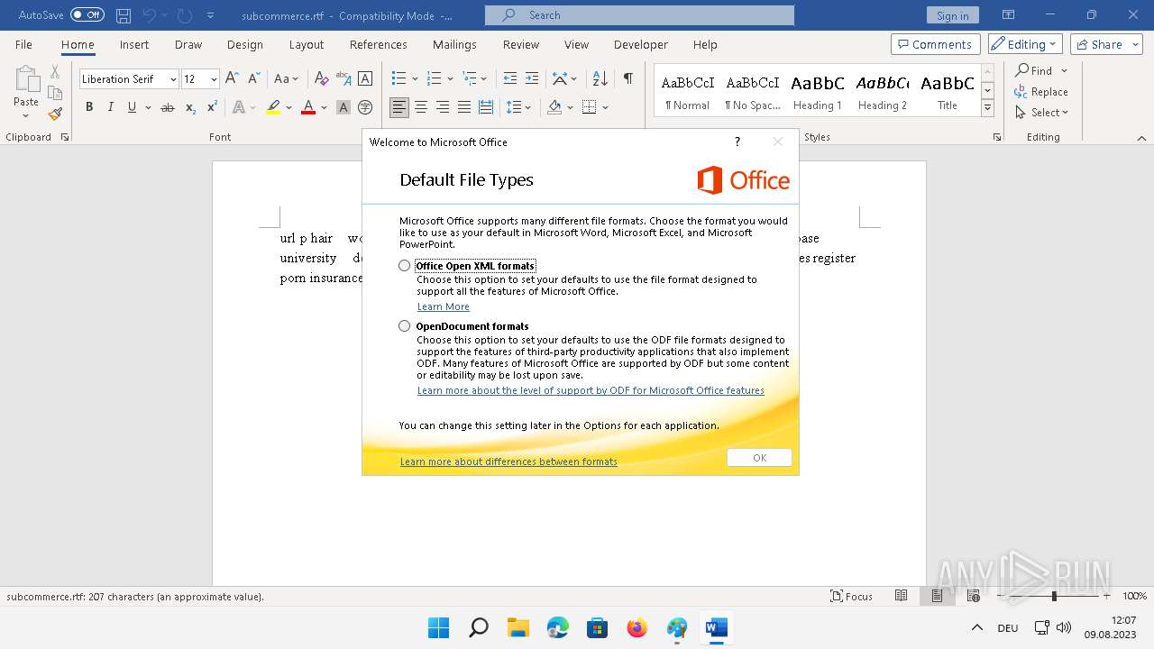Viewport: 1154px width, 649px height.
Task: Justify the text alignment
Action: [x=464, y=107]
